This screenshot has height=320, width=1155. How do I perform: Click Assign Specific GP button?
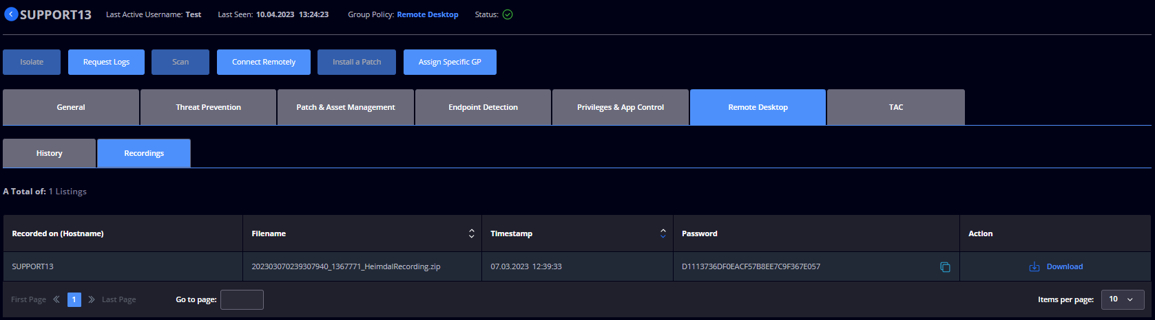[x=450, y=62]
